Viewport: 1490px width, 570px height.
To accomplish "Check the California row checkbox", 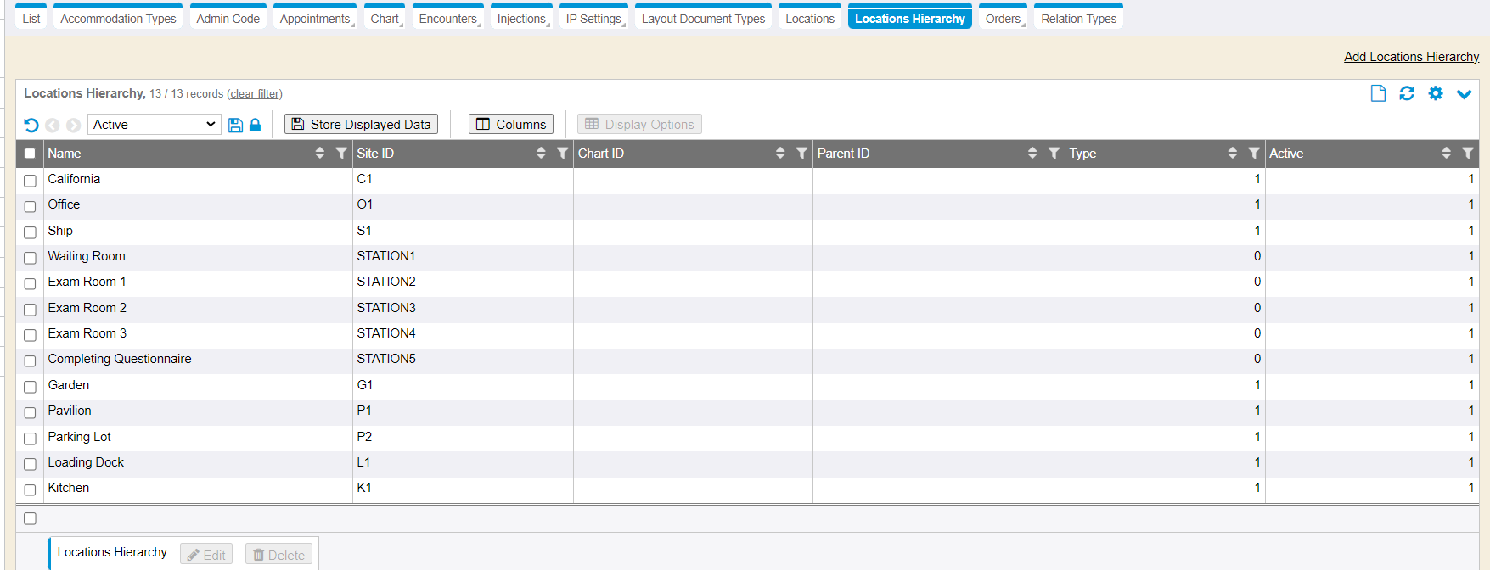I will point(31,181).
